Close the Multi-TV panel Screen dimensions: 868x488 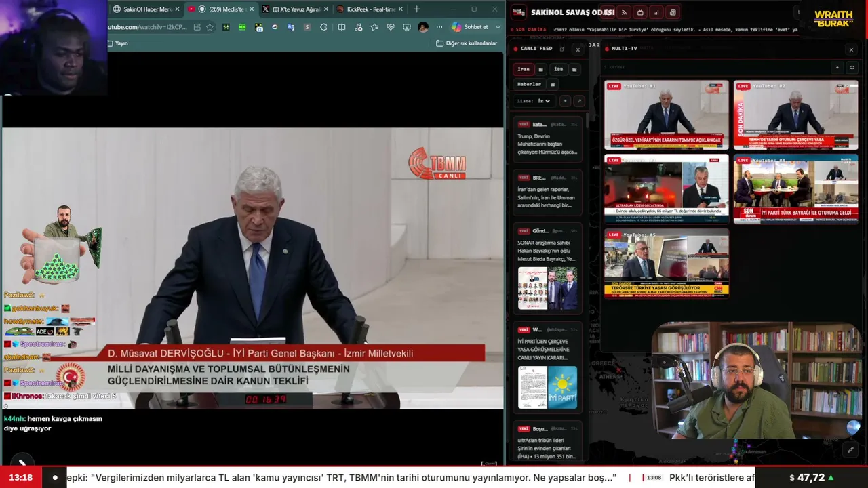(x=851, y=49)
